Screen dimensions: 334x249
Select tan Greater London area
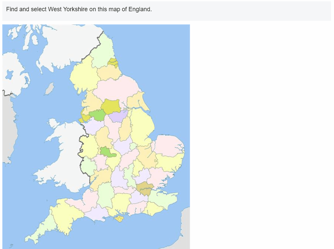[x=145, y=188]
